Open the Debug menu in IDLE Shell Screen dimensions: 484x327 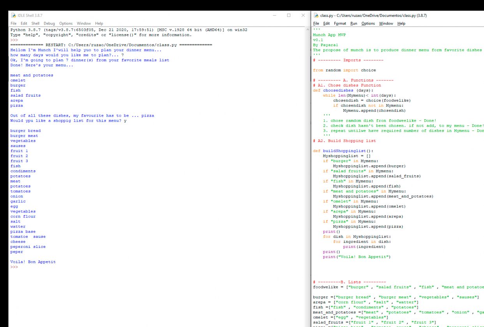(49, 23)
